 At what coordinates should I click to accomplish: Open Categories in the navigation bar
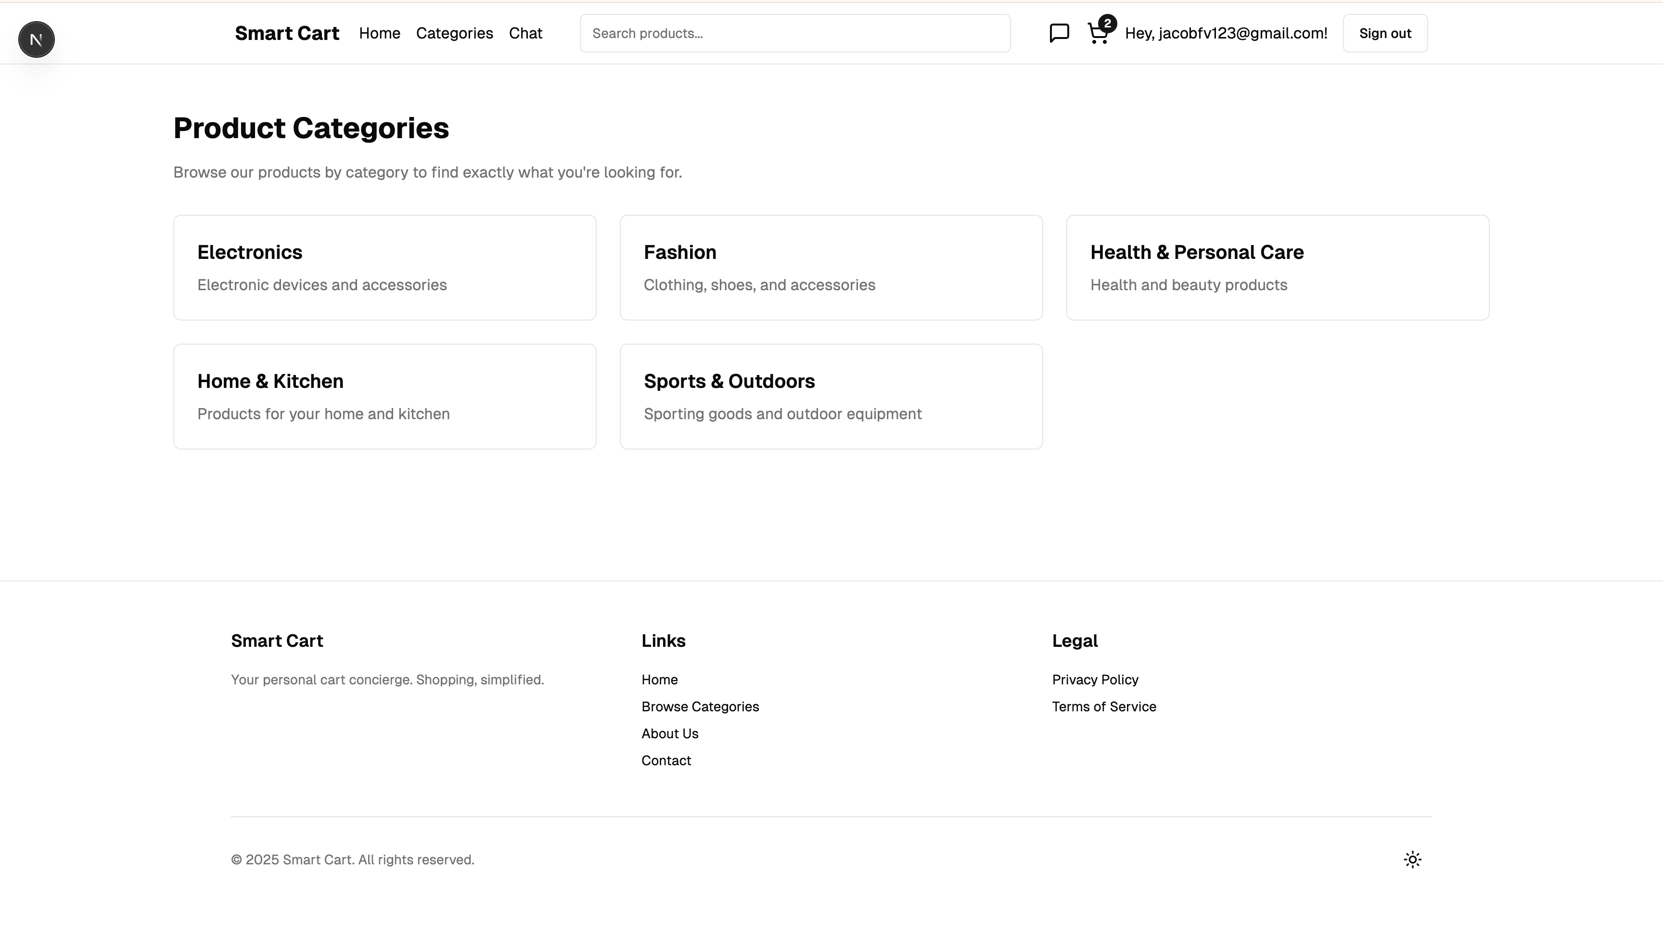tap(454, 34)
